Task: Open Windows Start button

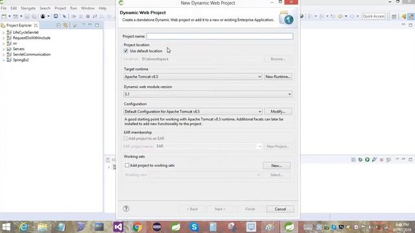Action: pyautogui.click(x=6, y=227)
